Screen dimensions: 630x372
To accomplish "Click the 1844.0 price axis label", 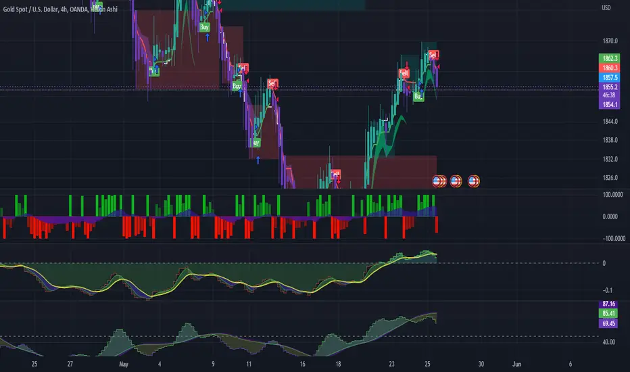I will [610, 122].
